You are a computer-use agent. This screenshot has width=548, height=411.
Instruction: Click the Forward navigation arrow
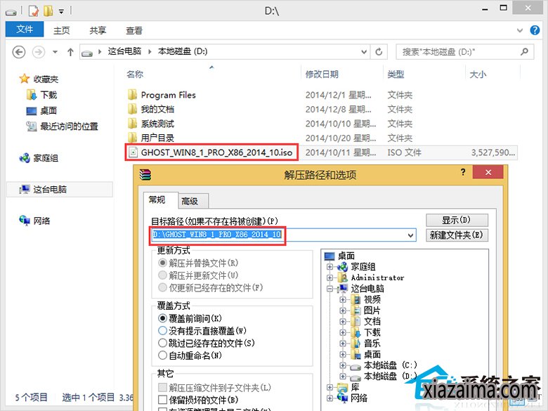(x=39, y=52)
